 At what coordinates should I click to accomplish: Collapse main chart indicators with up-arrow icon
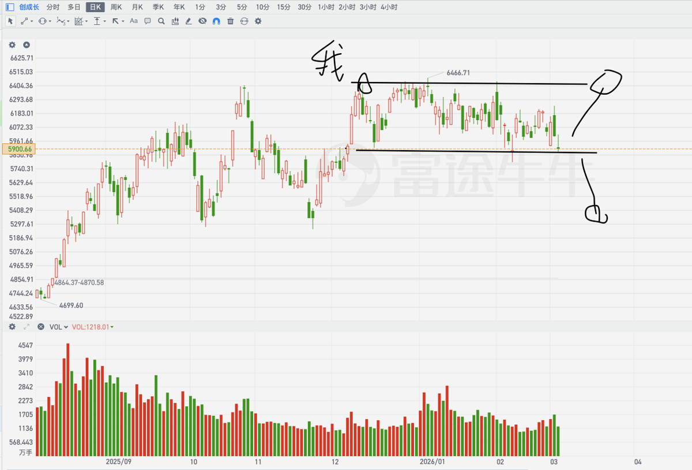[26, 45]
